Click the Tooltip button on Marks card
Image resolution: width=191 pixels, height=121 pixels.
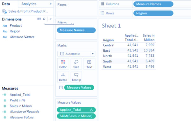point(76,77)
